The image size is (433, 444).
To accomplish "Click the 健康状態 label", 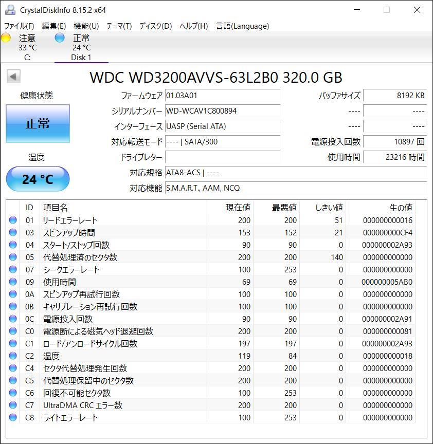I will tap(37, 96).
